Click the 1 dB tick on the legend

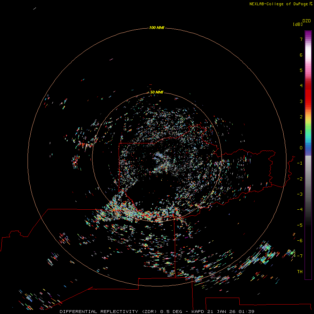[301, 132]
